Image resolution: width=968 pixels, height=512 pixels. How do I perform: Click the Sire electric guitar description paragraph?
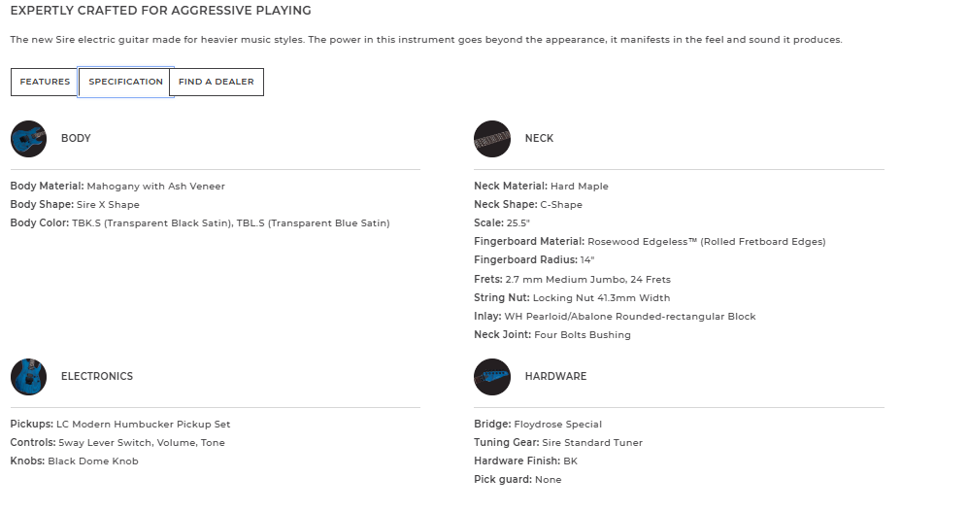click(426, 40)
